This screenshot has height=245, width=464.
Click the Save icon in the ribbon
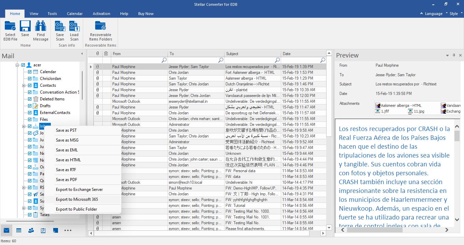[x=25, y=26]
